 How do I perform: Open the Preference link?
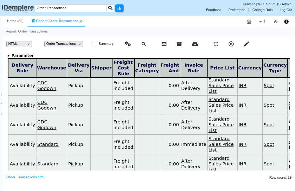pos(237,10)
